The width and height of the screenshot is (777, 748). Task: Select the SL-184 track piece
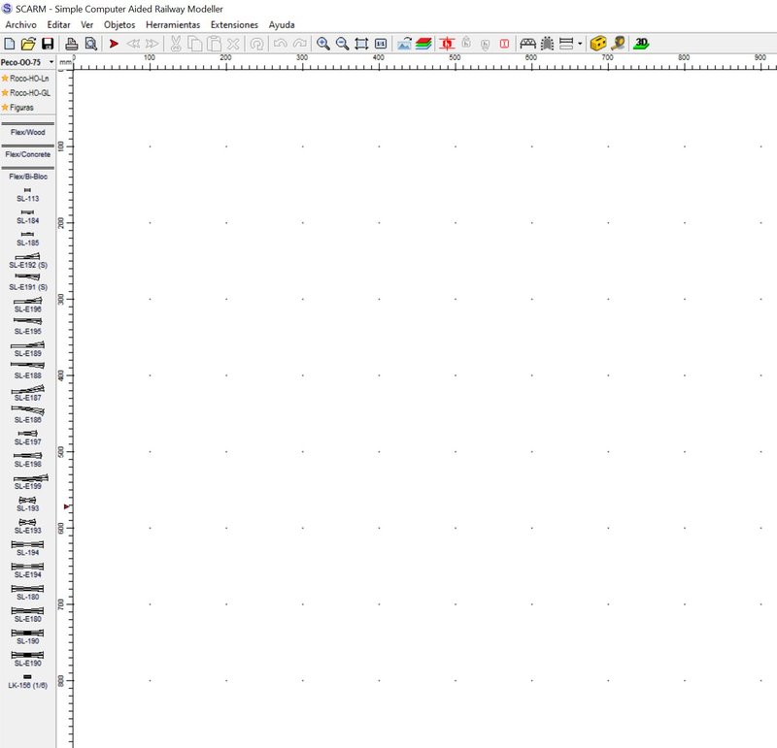pos(28,216)
